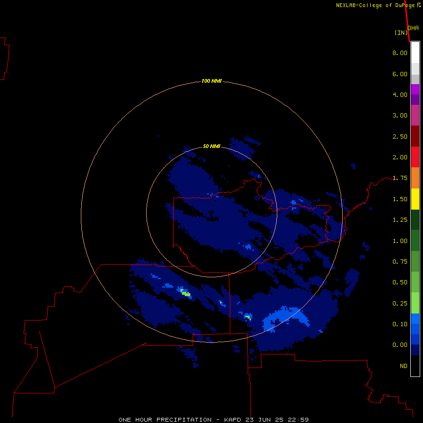This screenshot has height=423, width=423.
Task: Click the 50 NMI range ring label
Action: coord(211,146)
